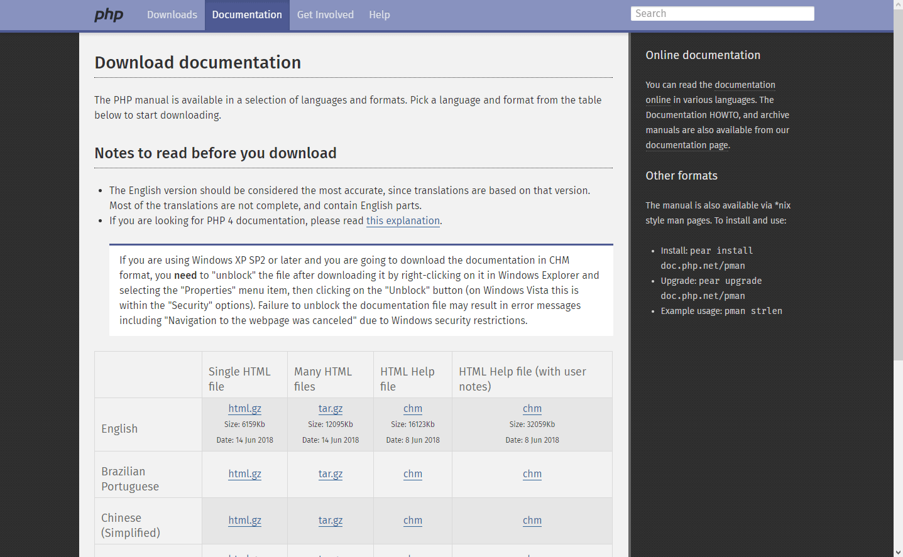903x557 pixels.
Task: Download Brazilian Portuguese html.gz file
Action: tap(245, 473)
